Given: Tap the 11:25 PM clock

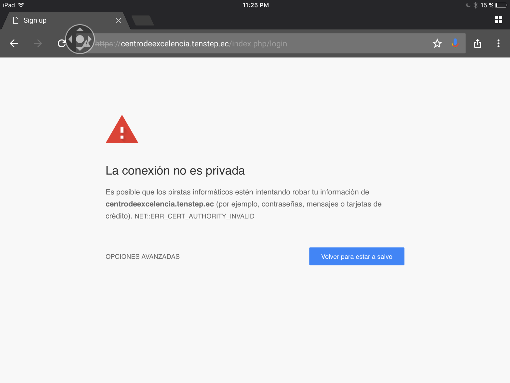Looking at the screenshot, I should point(255,5).
